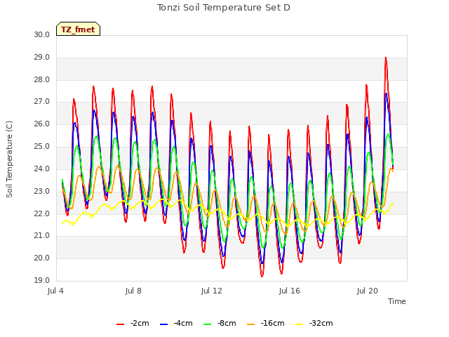The width and height of the screenshot is (449, 337).
Task: Select the -32cm legend label
Action: point(321,323)
